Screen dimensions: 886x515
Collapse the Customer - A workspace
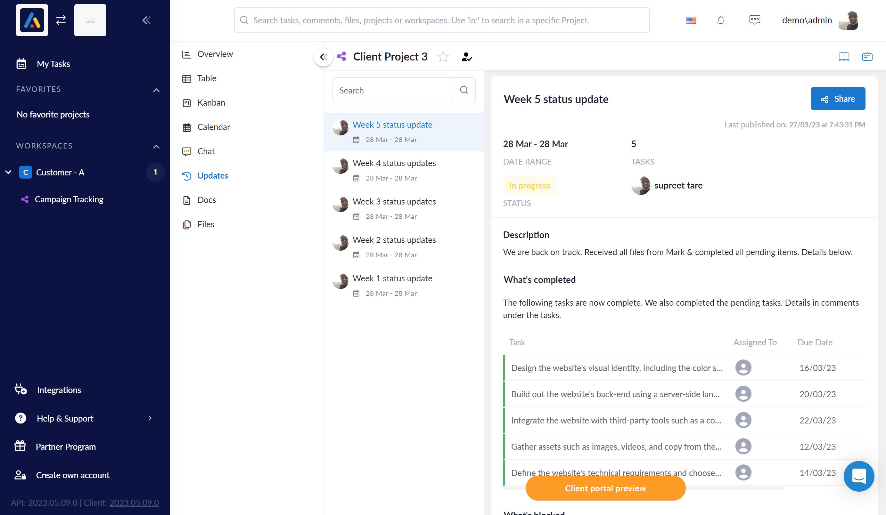click(x=8, y=172)
